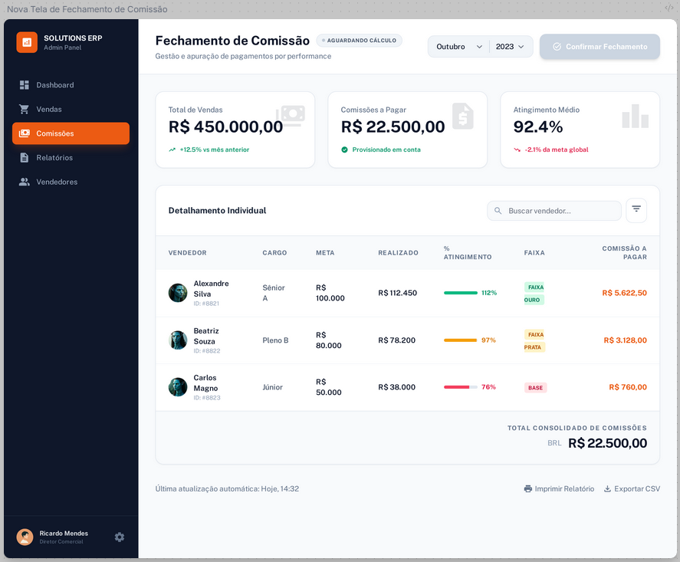Click the filter list icon button
The width and height of the screenshot is (680, 562).
point(636,210)
